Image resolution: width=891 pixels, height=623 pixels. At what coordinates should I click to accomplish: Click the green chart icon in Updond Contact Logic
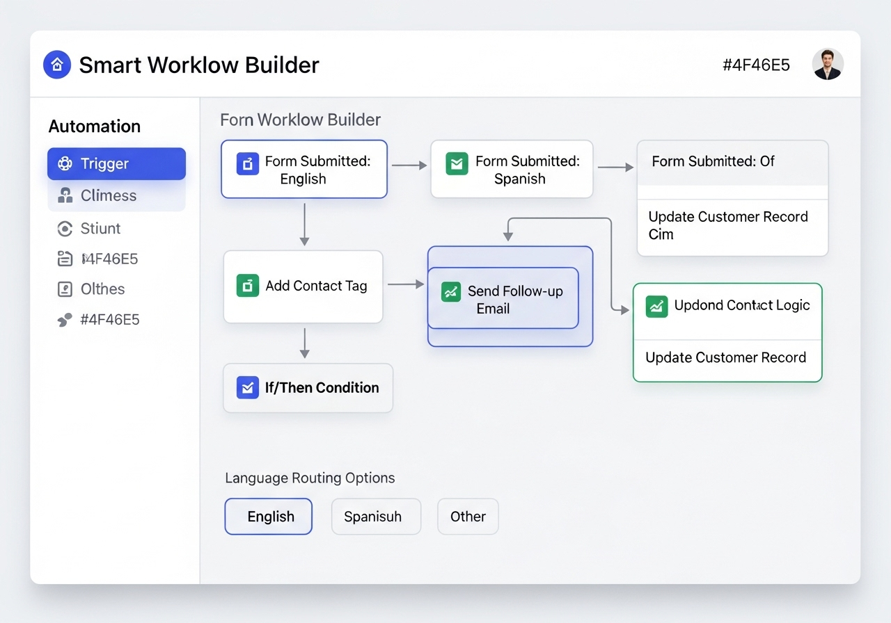click(656, 306)
